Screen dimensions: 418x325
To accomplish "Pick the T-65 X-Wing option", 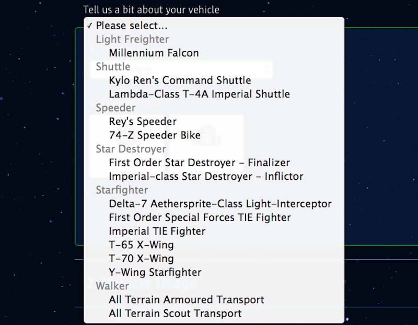I will point(144,245).
